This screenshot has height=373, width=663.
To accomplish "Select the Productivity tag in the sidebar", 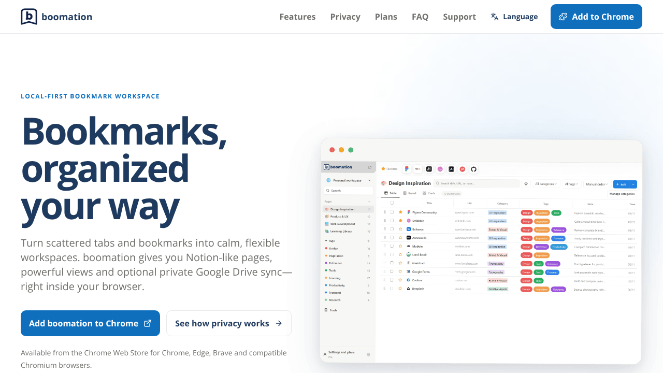I will (347, 285).
